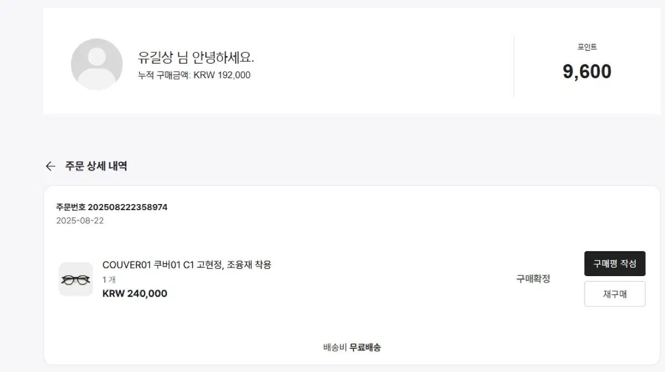Click order number 202508222358974

pos(127,207)
